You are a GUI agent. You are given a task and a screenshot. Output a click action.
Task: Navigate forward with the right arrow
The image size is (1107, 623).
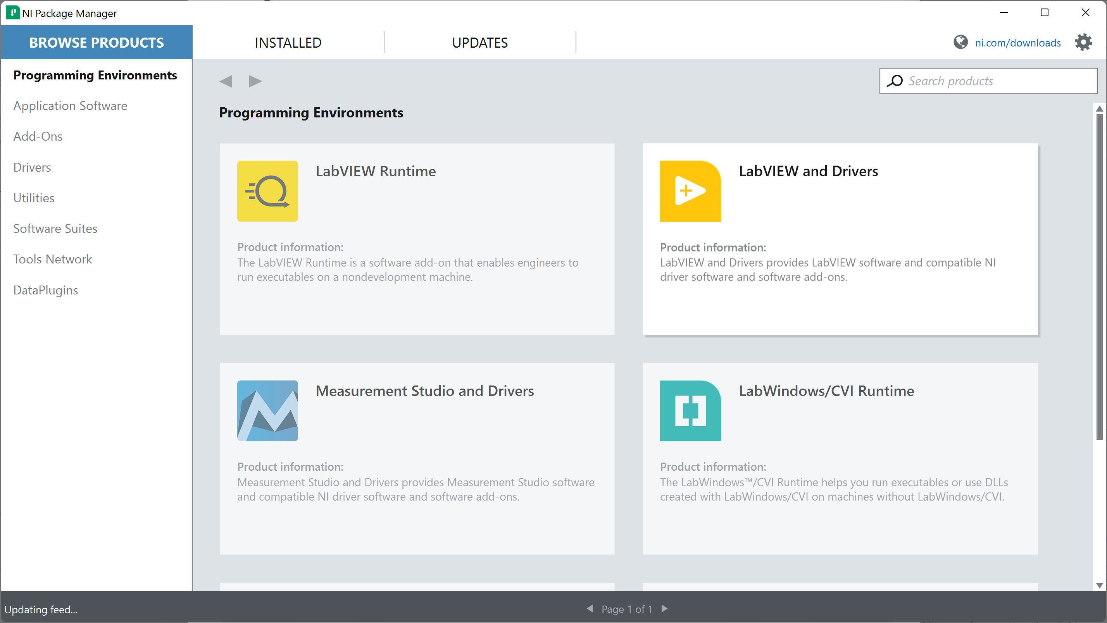[255, 81]
